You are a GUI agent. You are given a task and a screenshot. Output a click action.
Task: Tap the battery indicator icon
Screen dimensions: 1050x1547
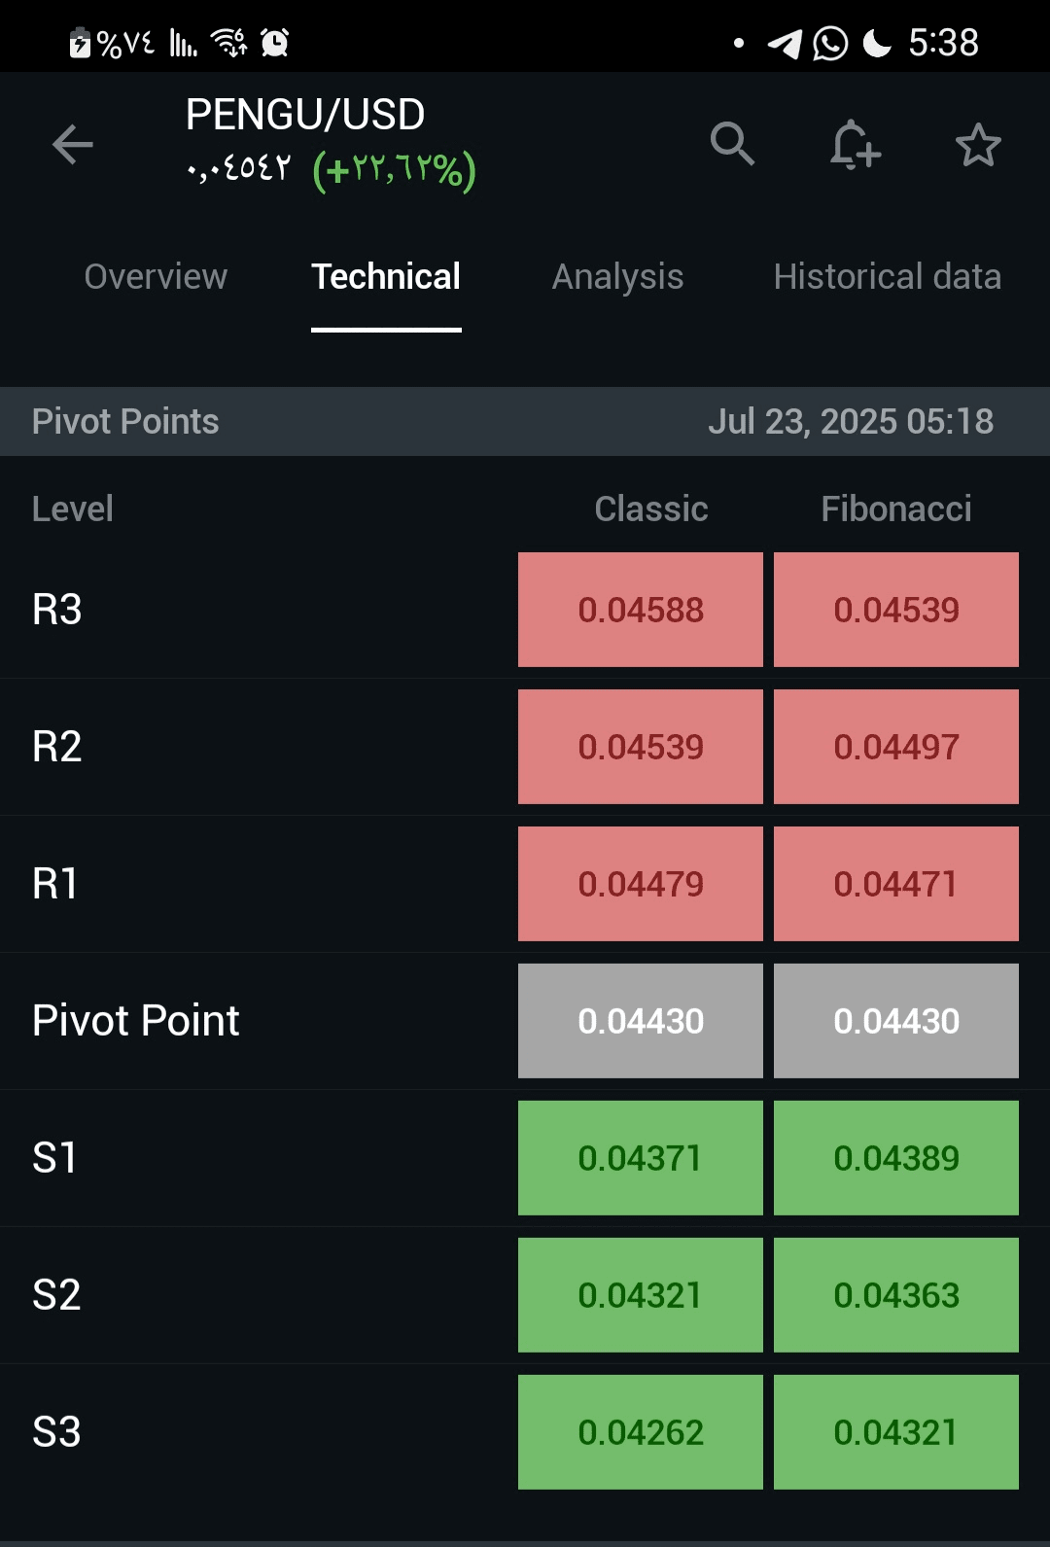click(x=80, y=43)
